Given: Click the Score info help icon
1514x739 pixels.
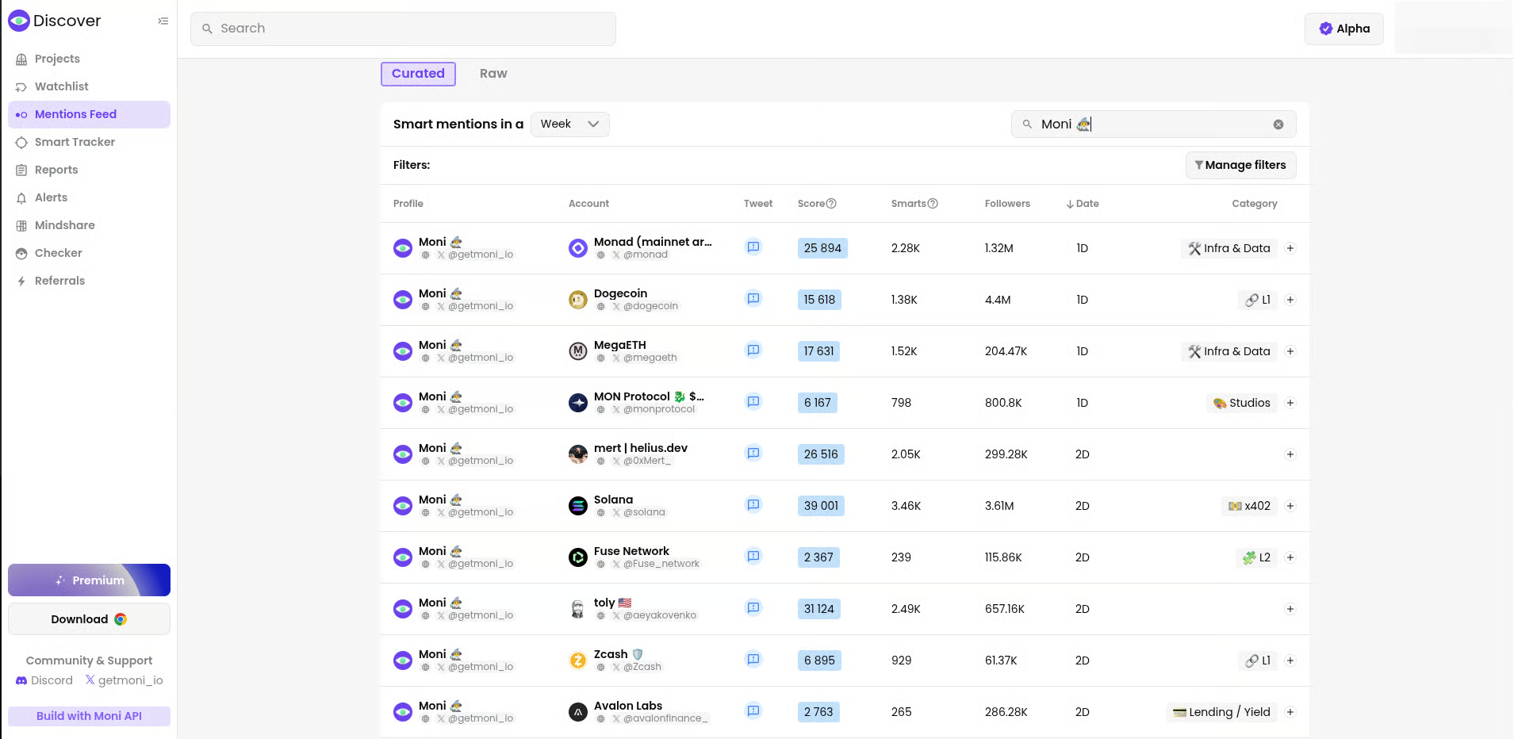Looking at the screenshot, I should tap(831, 204).
